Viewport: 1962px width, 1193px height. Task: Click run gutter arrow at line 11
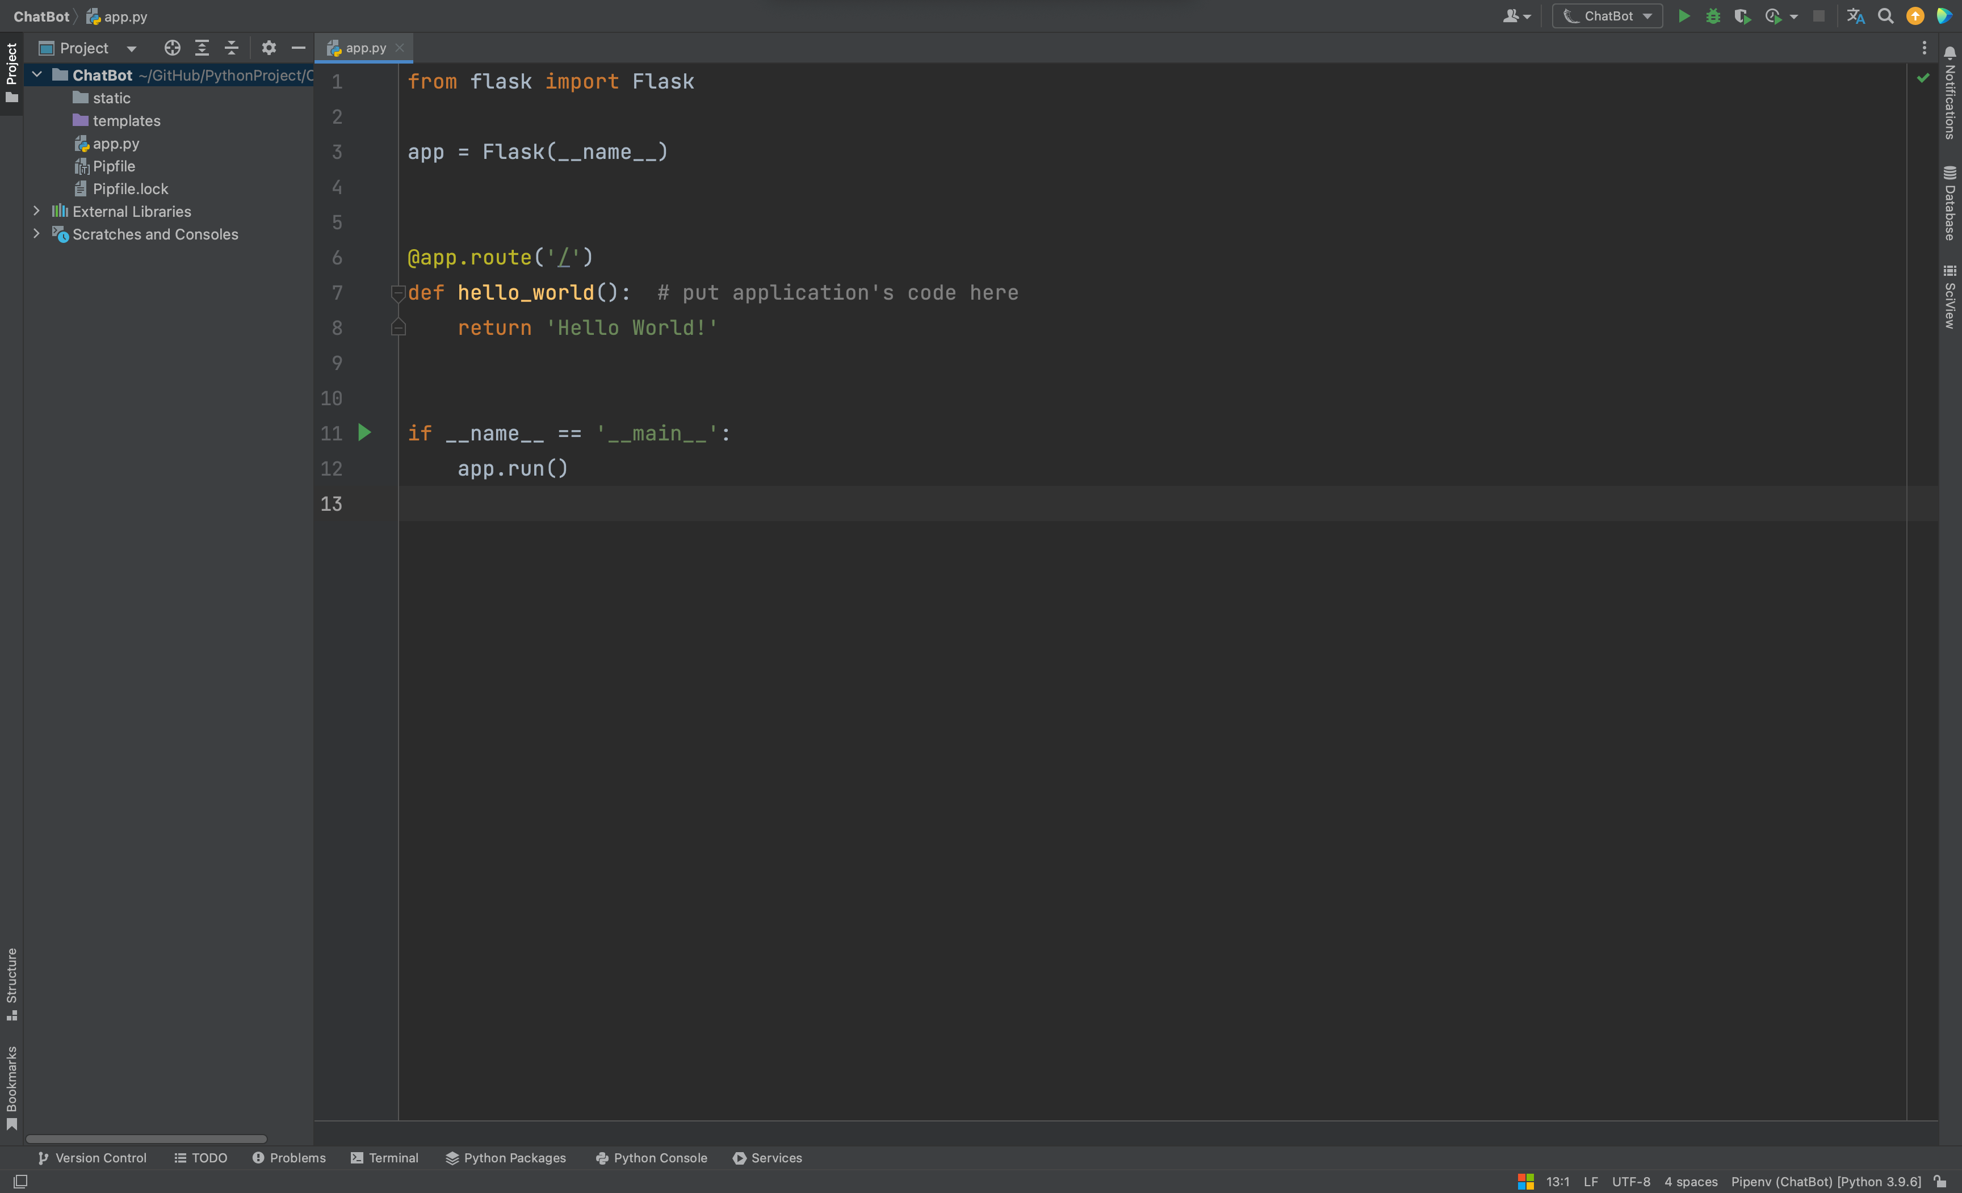pos(364,432)
